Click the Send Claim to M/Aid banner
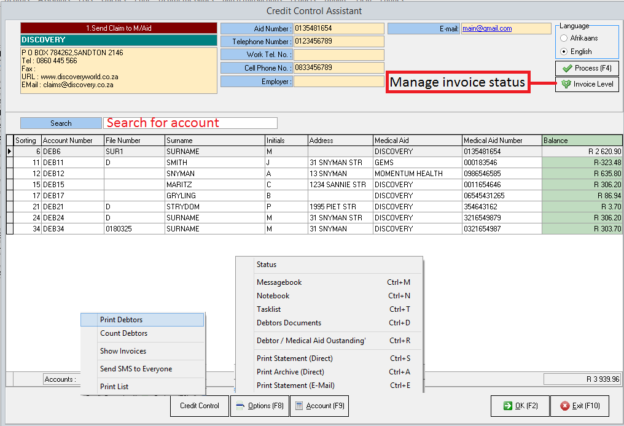Screen dimensions: 624x426 click(119, 28)
